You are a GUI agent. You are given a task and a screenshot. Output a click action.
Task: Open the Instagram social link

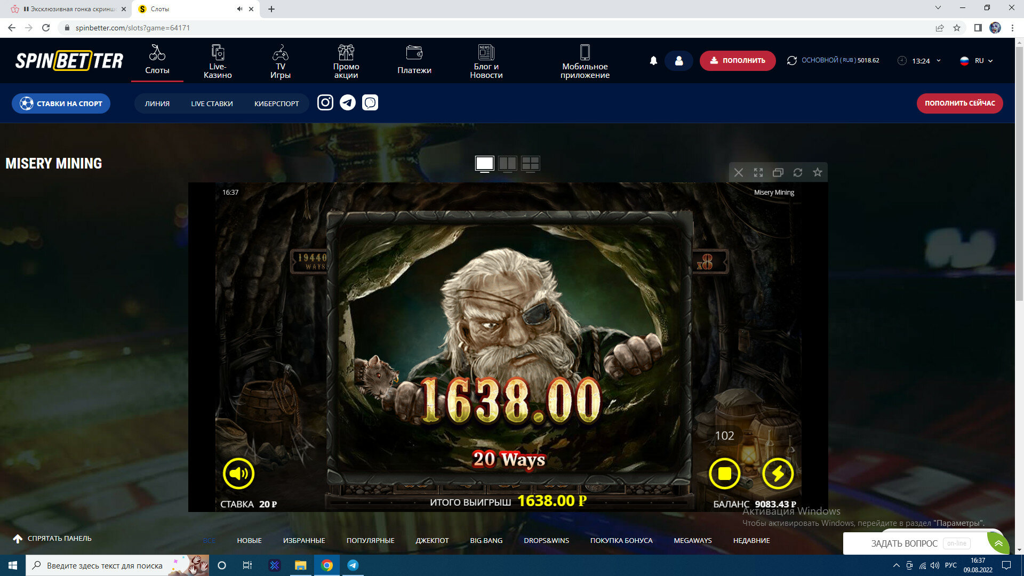pos(325,102)
